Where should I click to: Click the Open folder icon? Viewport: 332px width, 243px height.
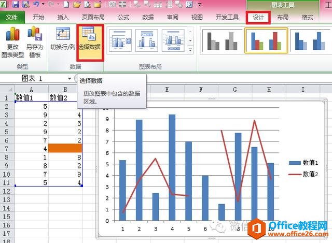coord(77,4)
